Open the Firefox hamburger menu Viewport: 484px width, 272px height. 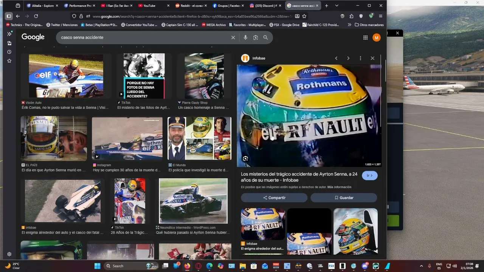point(380,16)
